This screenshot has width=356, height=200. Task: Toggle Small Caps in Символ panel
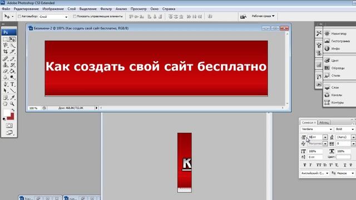coord(325,165)
